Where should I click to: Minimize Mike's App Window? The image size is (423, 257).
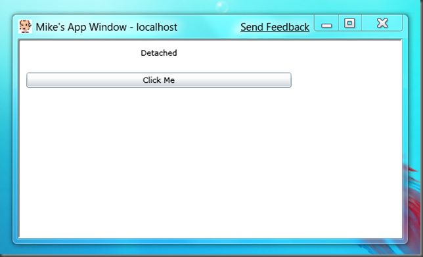click(x=326, y=24)
